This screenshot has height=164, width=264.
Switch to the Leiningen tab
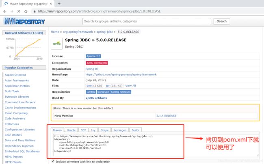[120, 130]
